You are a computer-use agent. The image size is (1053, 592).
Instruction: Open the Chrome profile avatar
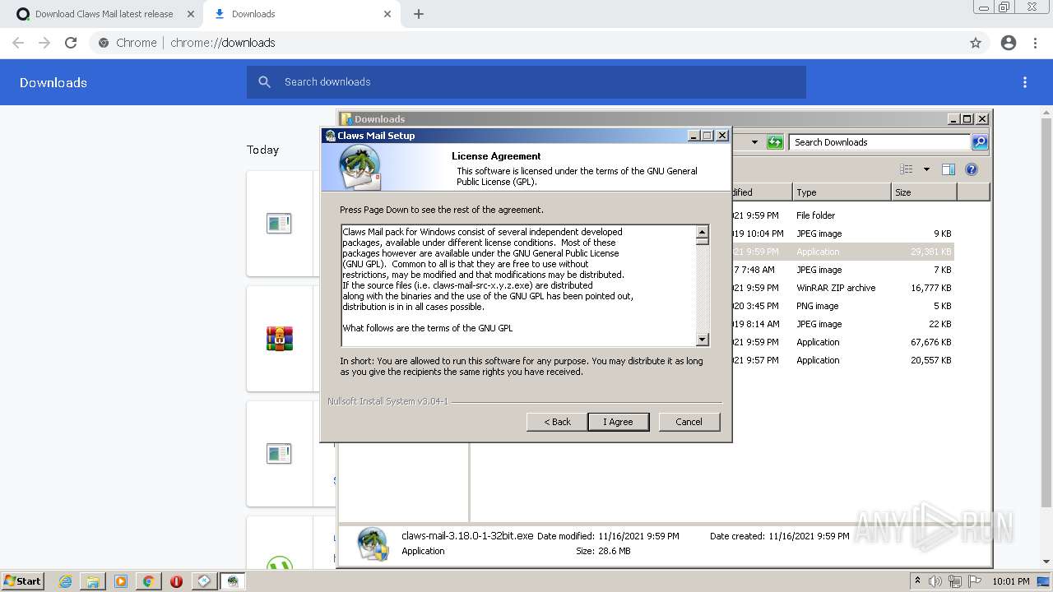click(x=1009, y=43)
